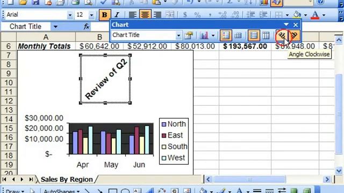
Task: Click Excel Help question icon
Action: [320, 2]
